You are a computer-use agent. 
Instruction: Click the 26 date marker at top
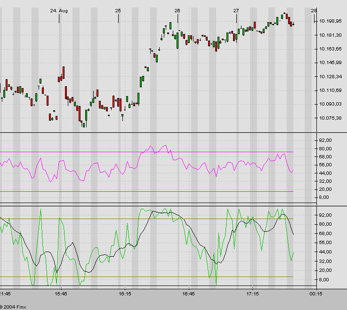[x=177, y=10]
